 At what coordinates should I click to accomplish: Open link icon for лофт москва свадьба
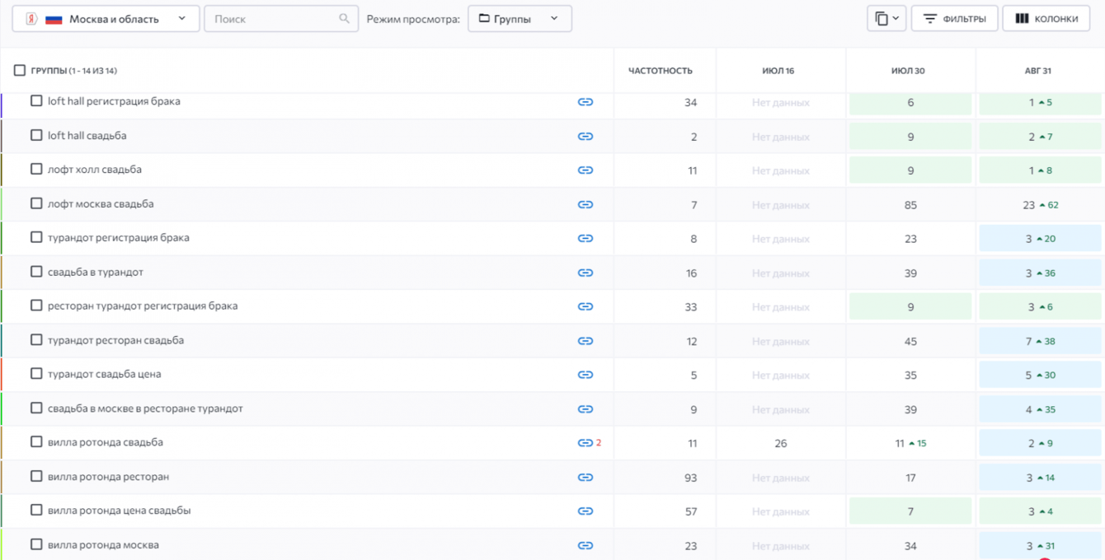585,205
